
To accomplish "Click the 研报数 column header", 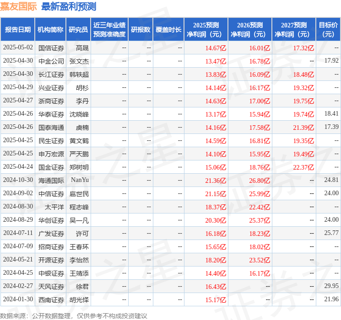I will (141, 30).
